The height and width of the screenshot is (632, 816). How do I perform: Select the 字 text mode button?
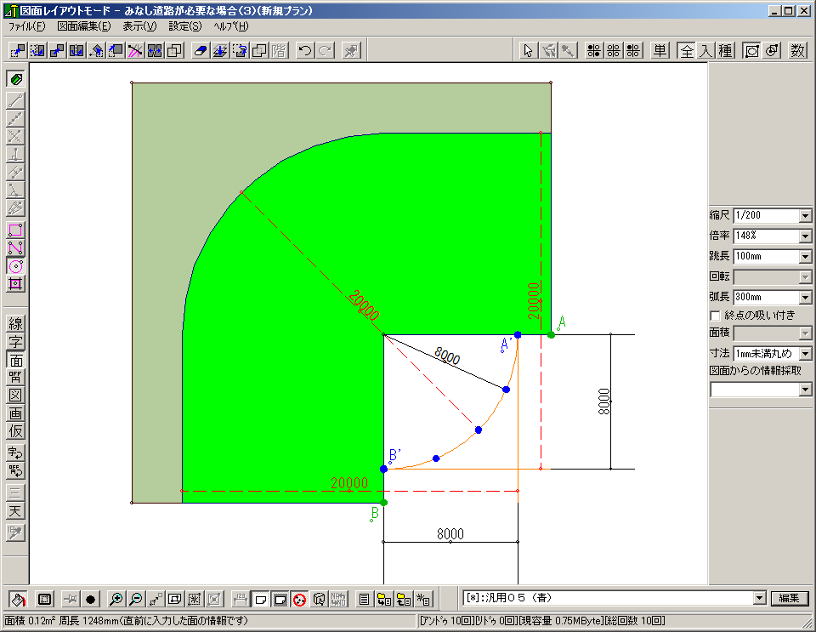click(15, 341)
